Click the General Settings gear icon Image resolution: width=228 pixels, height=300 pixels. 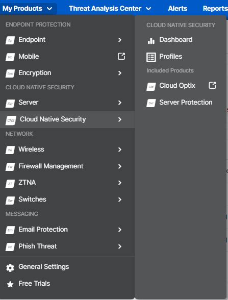(10, 268)
